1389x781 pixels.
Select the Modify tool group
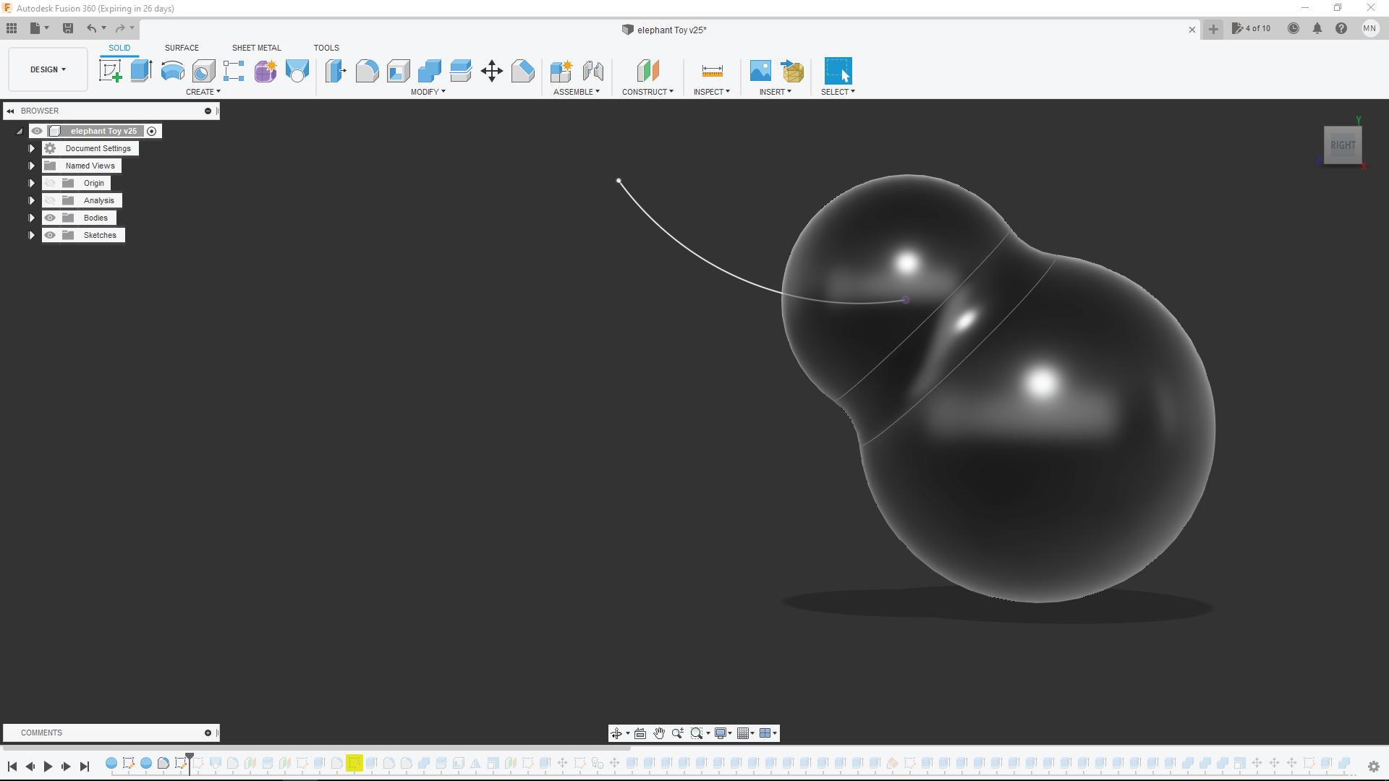tap(428, 92)
